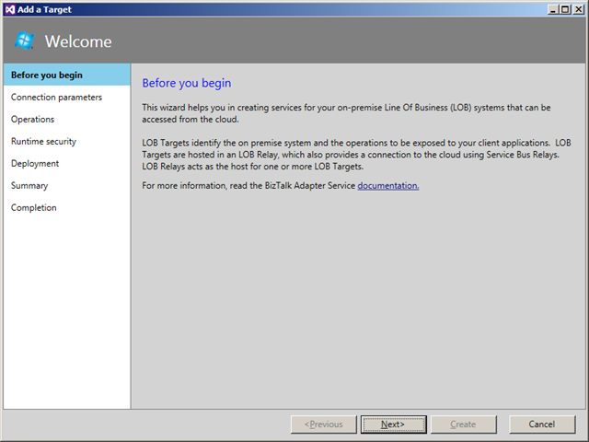The image size is (589, 442).
Task: Click the Visual Studio icon in title bar
Action: pyautogui.click(x=10, y=9)
